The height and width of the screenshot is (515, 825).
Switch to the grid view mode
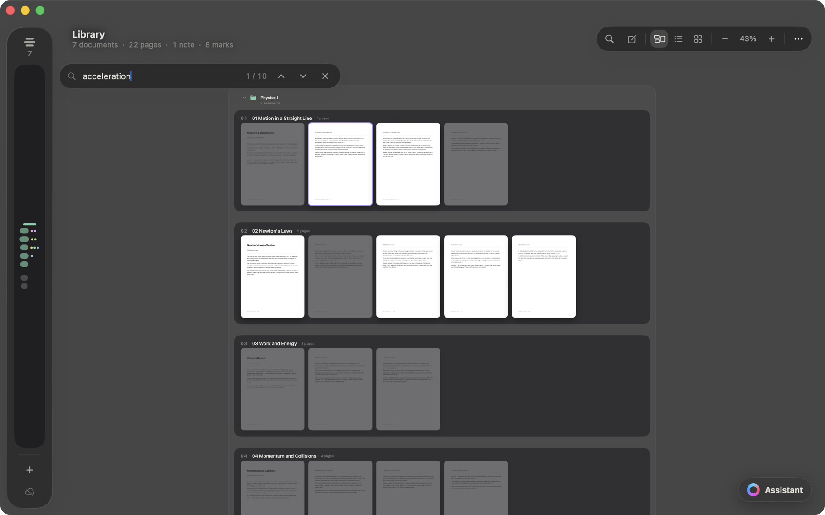(x=698, y=39)
